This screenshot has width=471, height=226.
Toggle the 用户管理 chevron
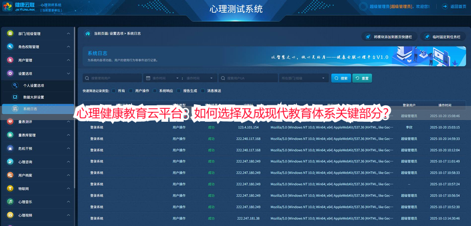click(x=68, y=60)
